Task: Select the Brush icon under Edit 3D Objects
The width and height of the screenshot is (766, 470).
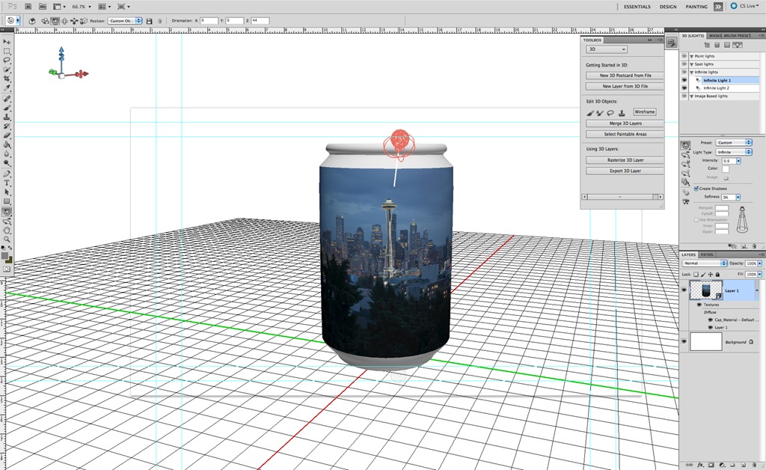Action: [590, 113]
